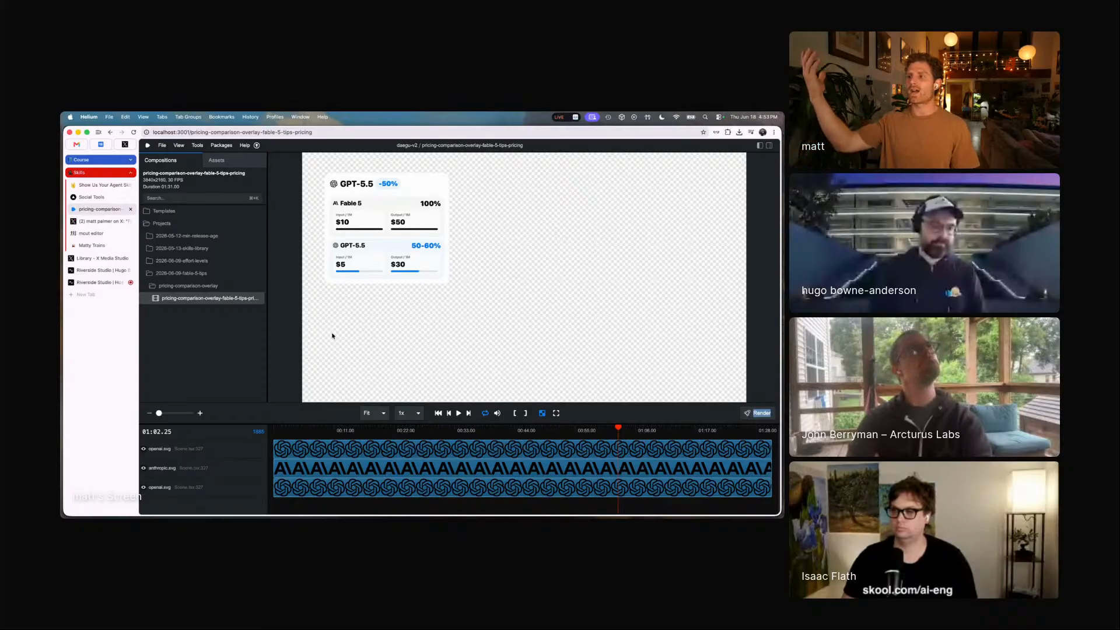Open the studio Tools menu
This screenshot has height=630, width=1120.
point(197,145)
